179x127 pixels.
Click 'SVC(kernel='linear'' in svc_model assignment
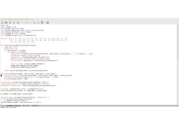coord(19,89)
